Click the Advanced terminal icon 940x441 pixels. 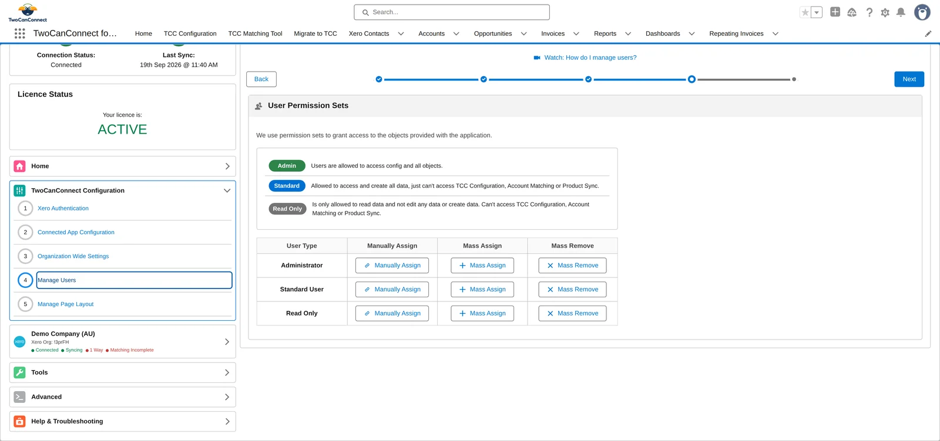tap(19, 397)
